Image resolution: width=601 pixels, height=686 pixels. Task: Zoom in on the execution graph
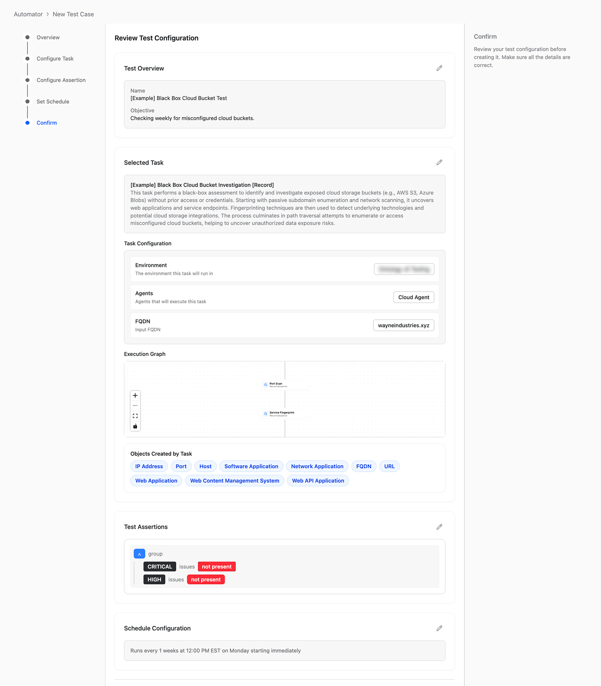click(x=135, y=395)
